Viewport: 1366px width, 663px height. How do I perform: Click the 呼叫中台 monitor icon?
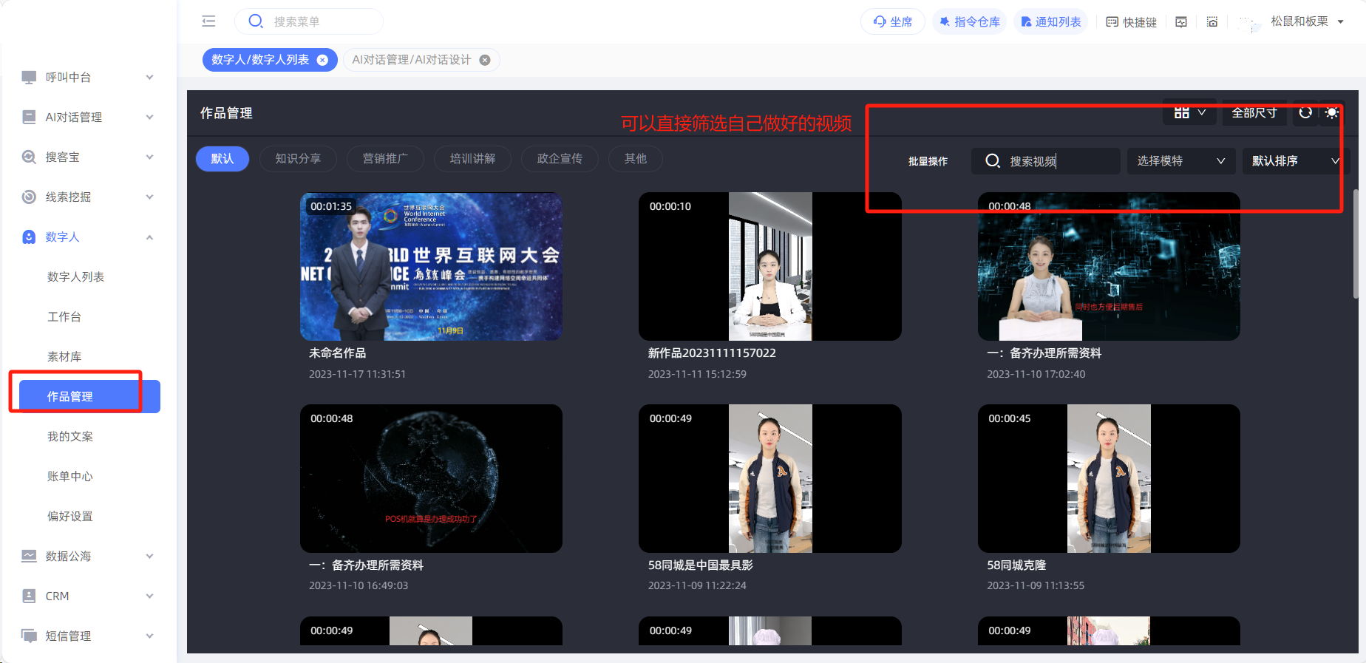29,77
